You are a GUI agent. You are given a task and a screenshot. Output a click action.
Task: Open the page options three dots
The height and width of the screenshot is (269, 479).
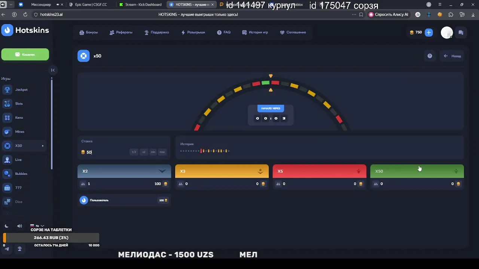click(354, 15)
